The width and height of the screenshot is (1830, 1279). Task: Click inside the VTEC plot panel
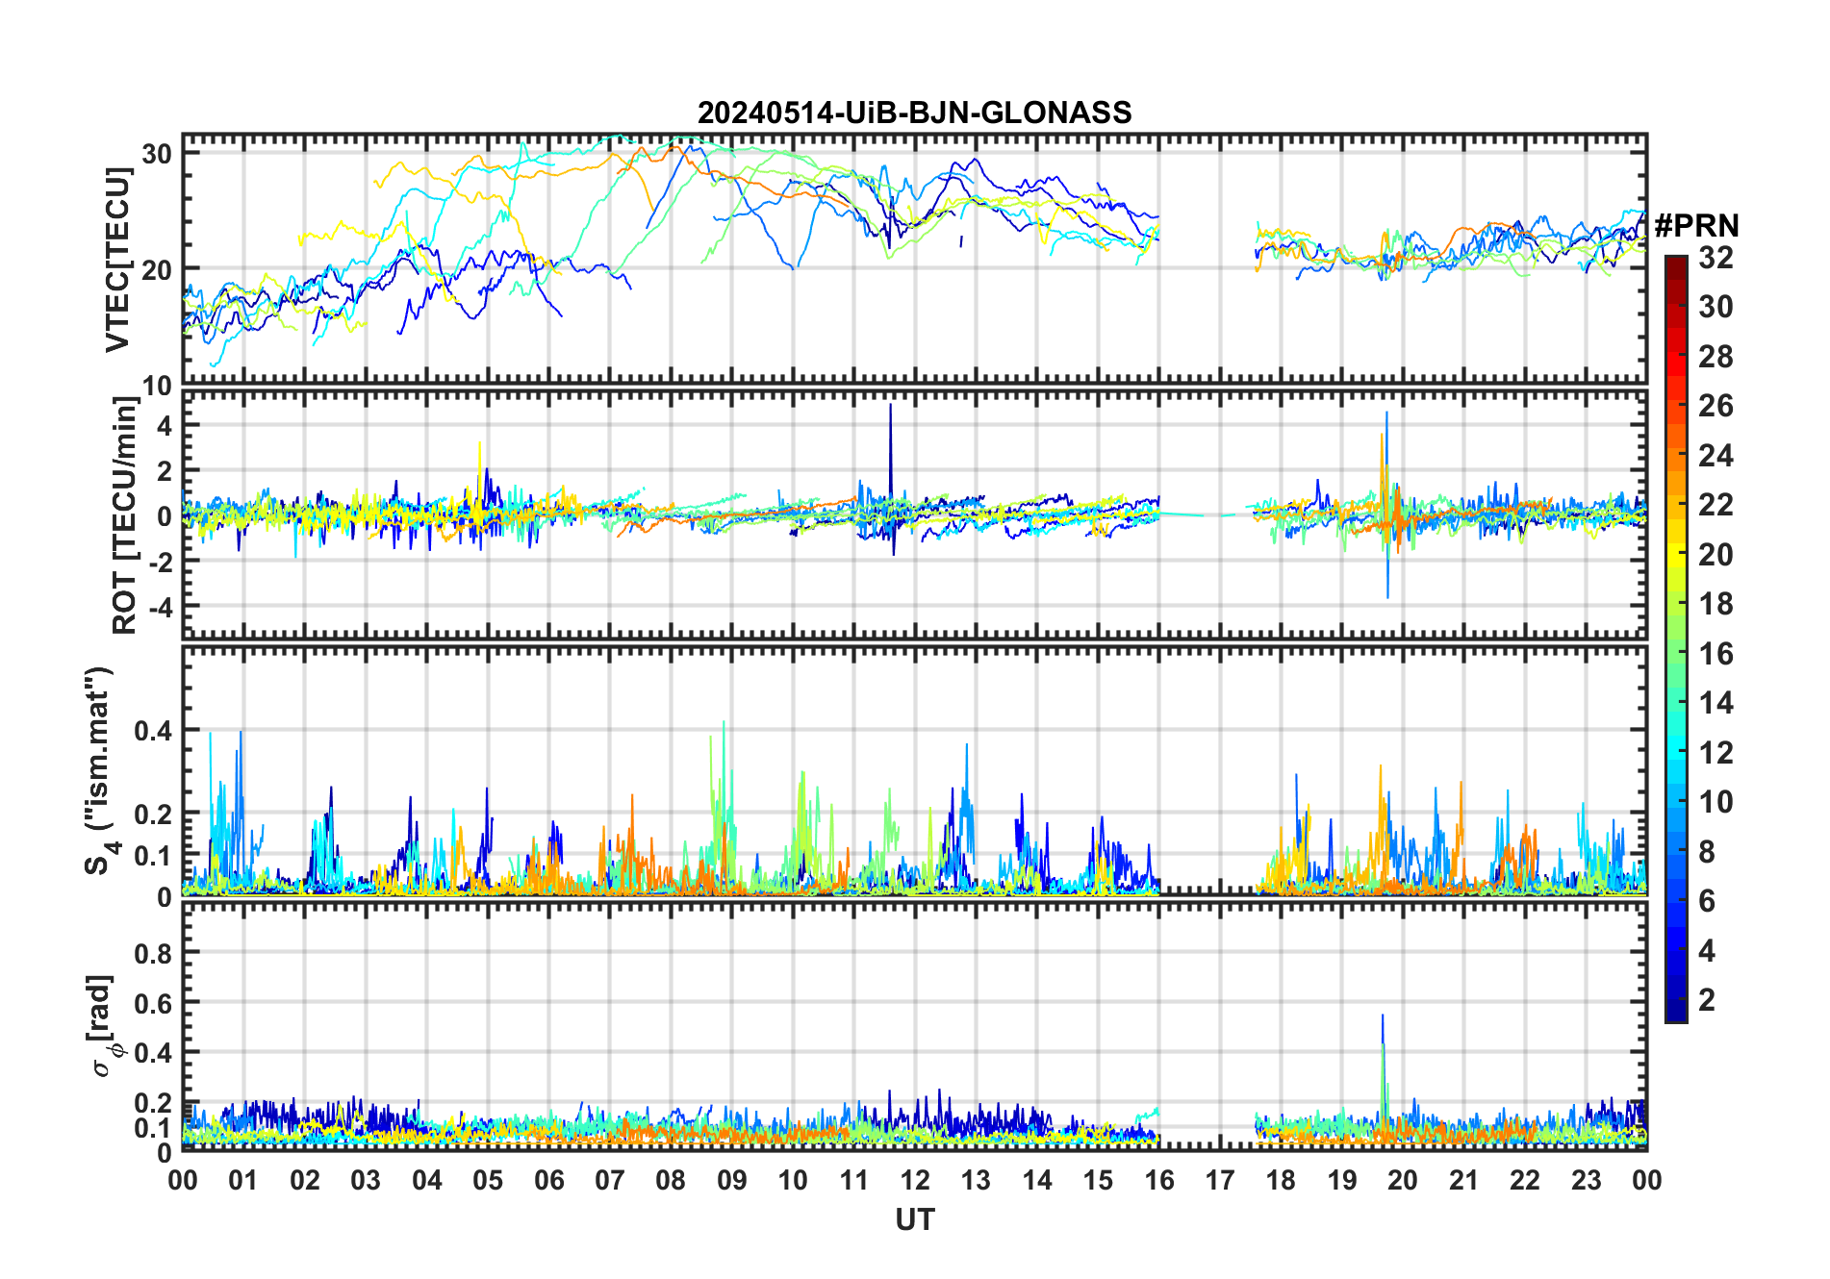pos(914,260)
